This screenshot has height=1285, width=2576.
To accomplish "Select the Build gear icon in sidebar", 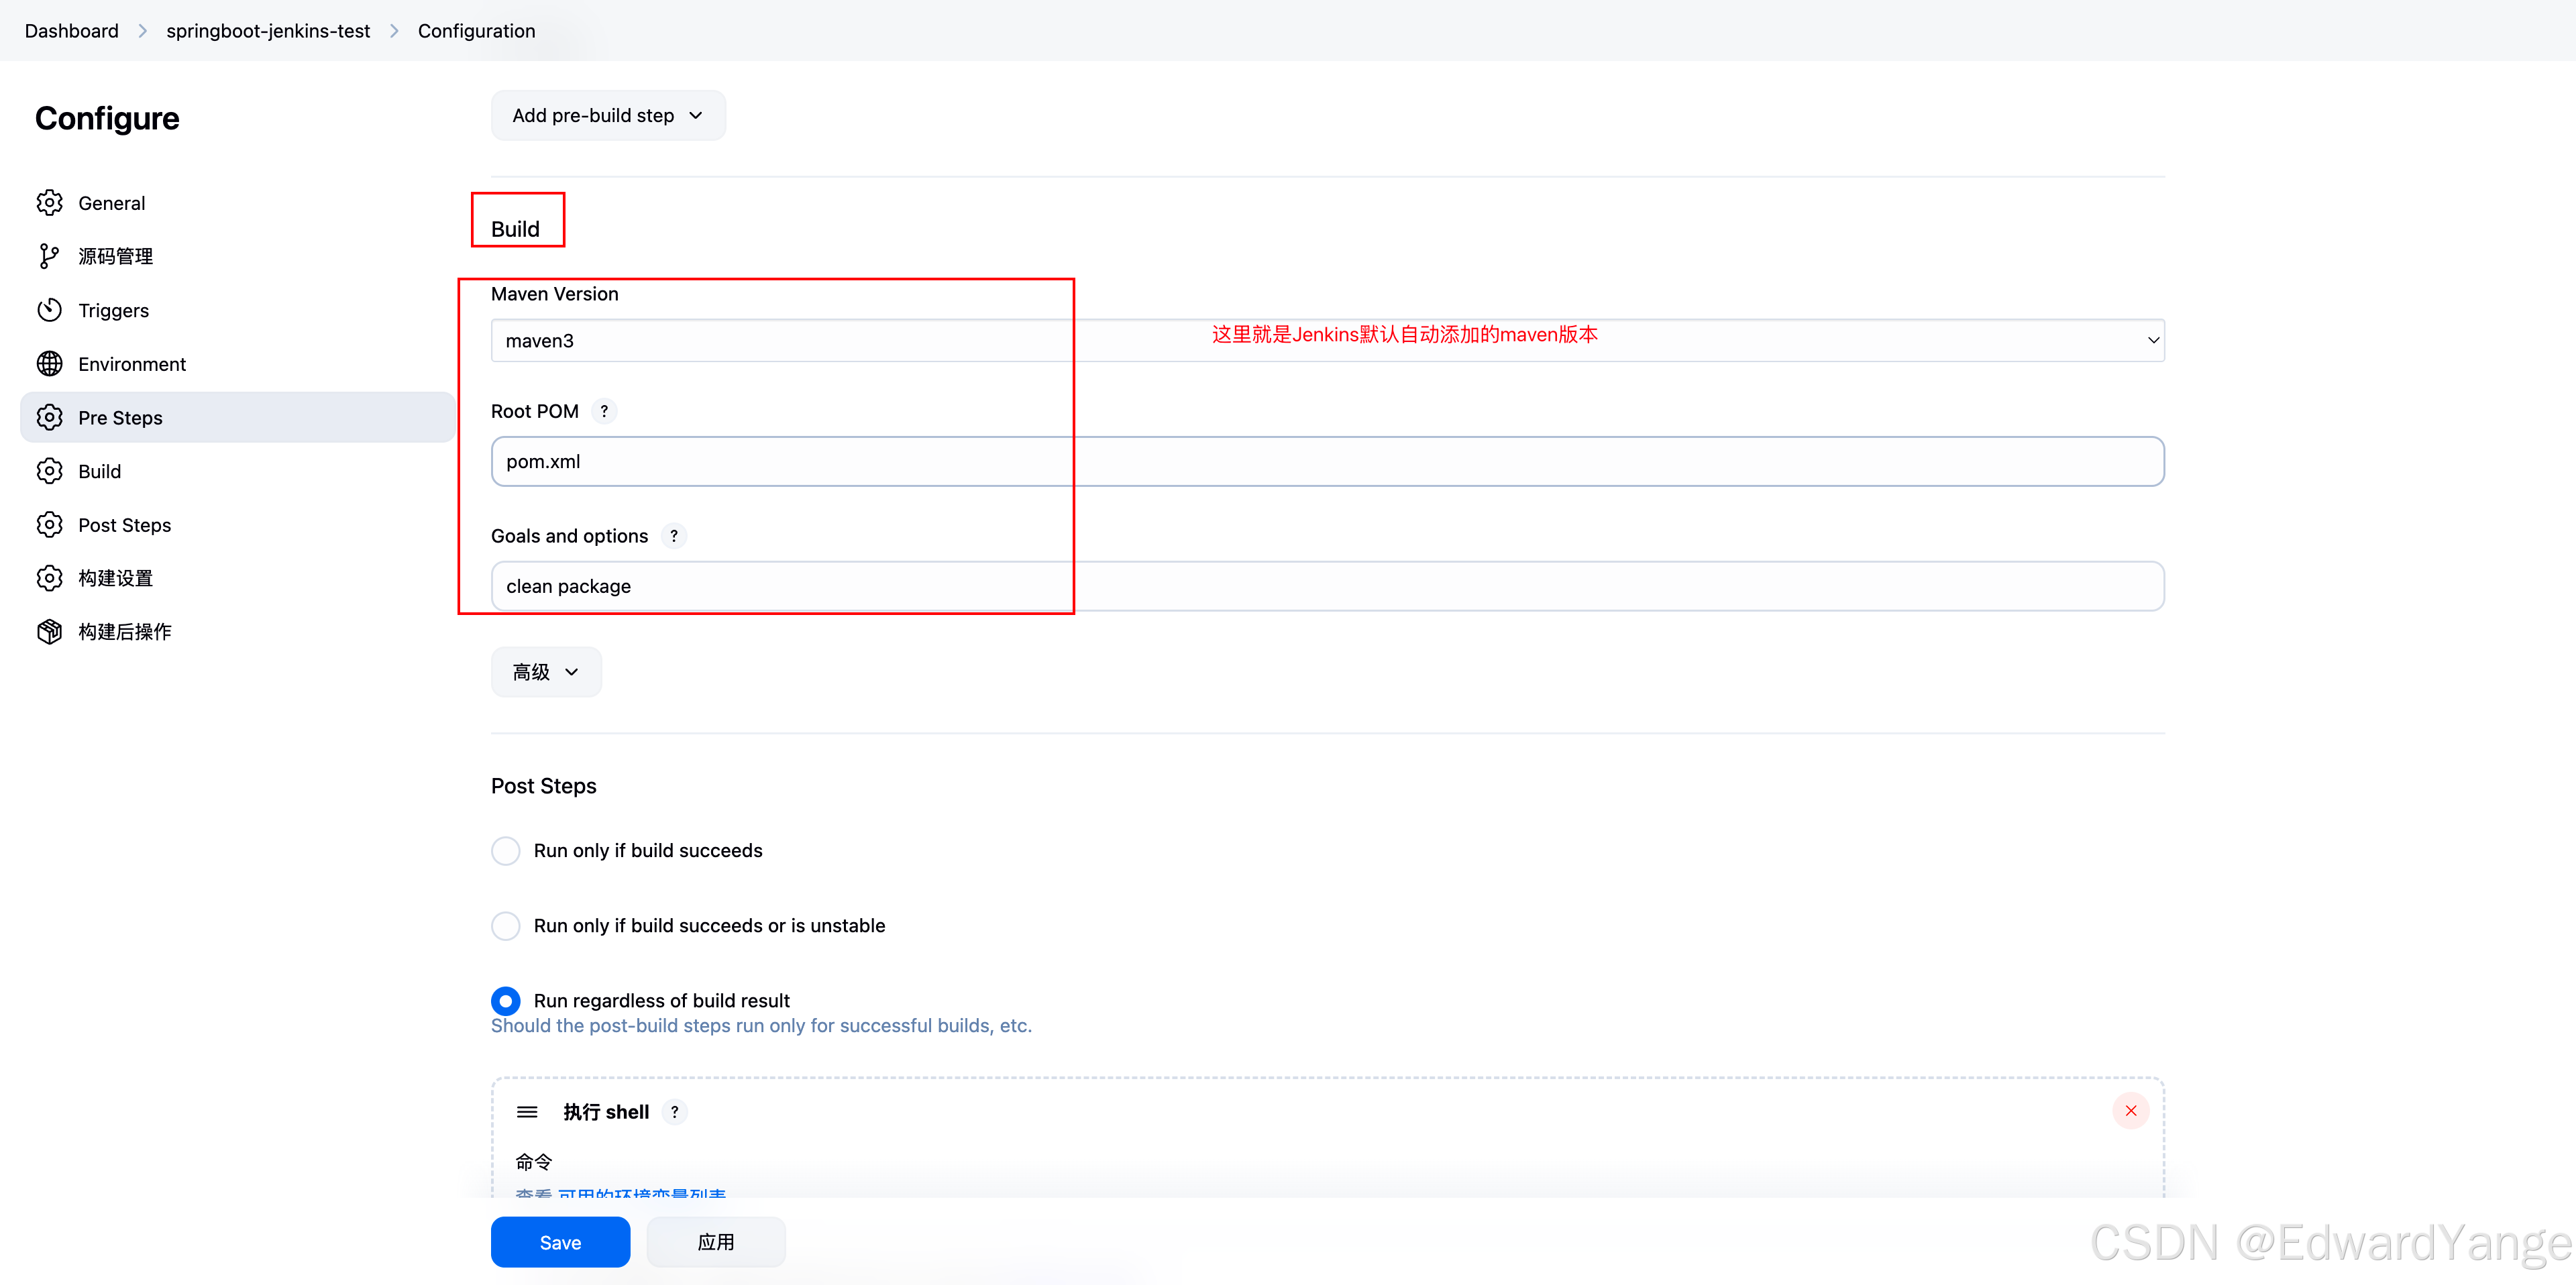I will click(x=50, y=470).
